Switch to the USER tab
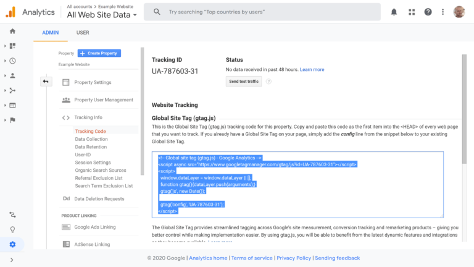Image resolution: width=474 pixels, height=267 pixels. [x=83, y=32]
